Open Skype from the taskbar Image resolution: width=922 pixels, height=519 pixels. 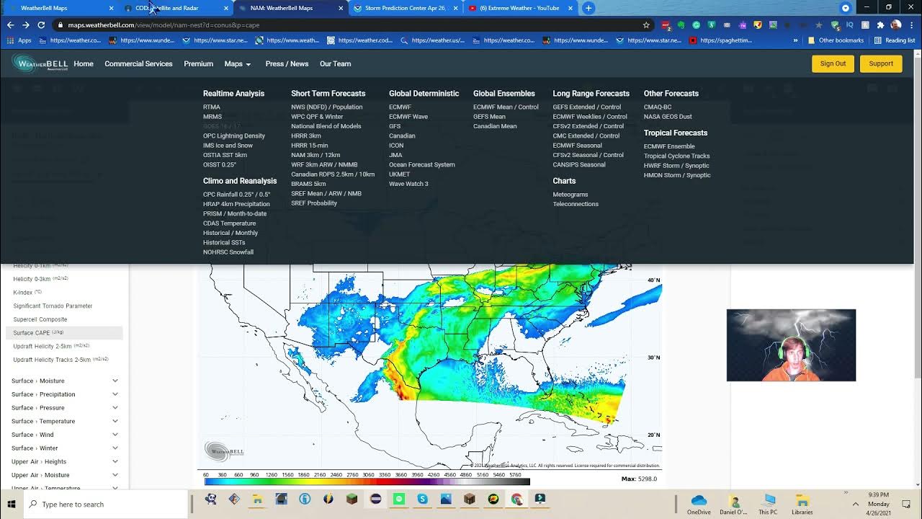[422, 499]
